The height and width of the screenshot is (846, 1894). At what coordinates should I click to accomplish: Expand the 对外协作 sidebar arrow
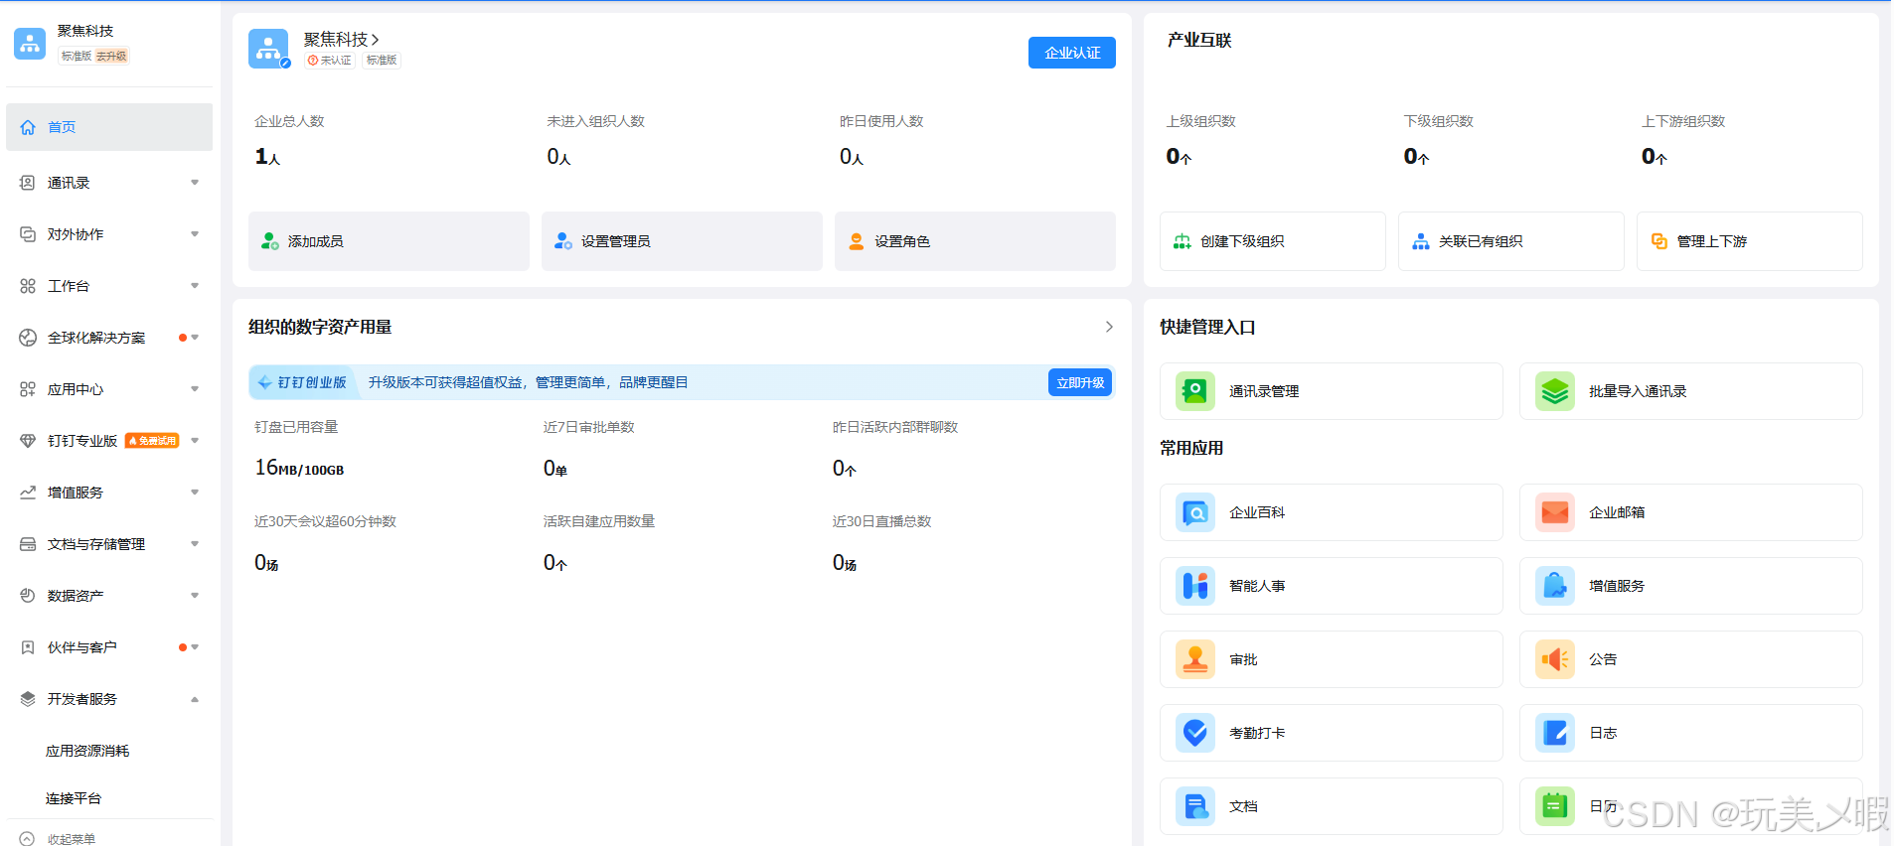[x=195, y=234]
